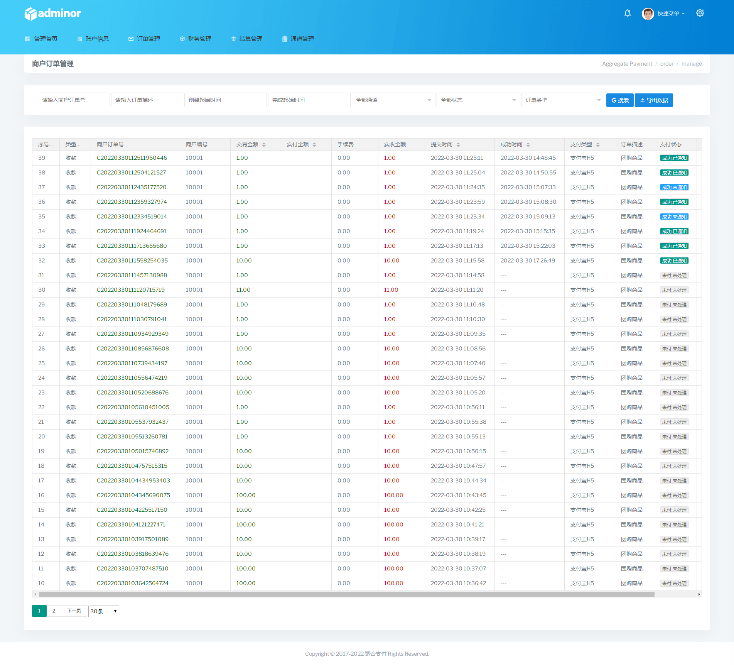
Task: Expand the 全部状态 dropdown
Action: coord(478,100)
